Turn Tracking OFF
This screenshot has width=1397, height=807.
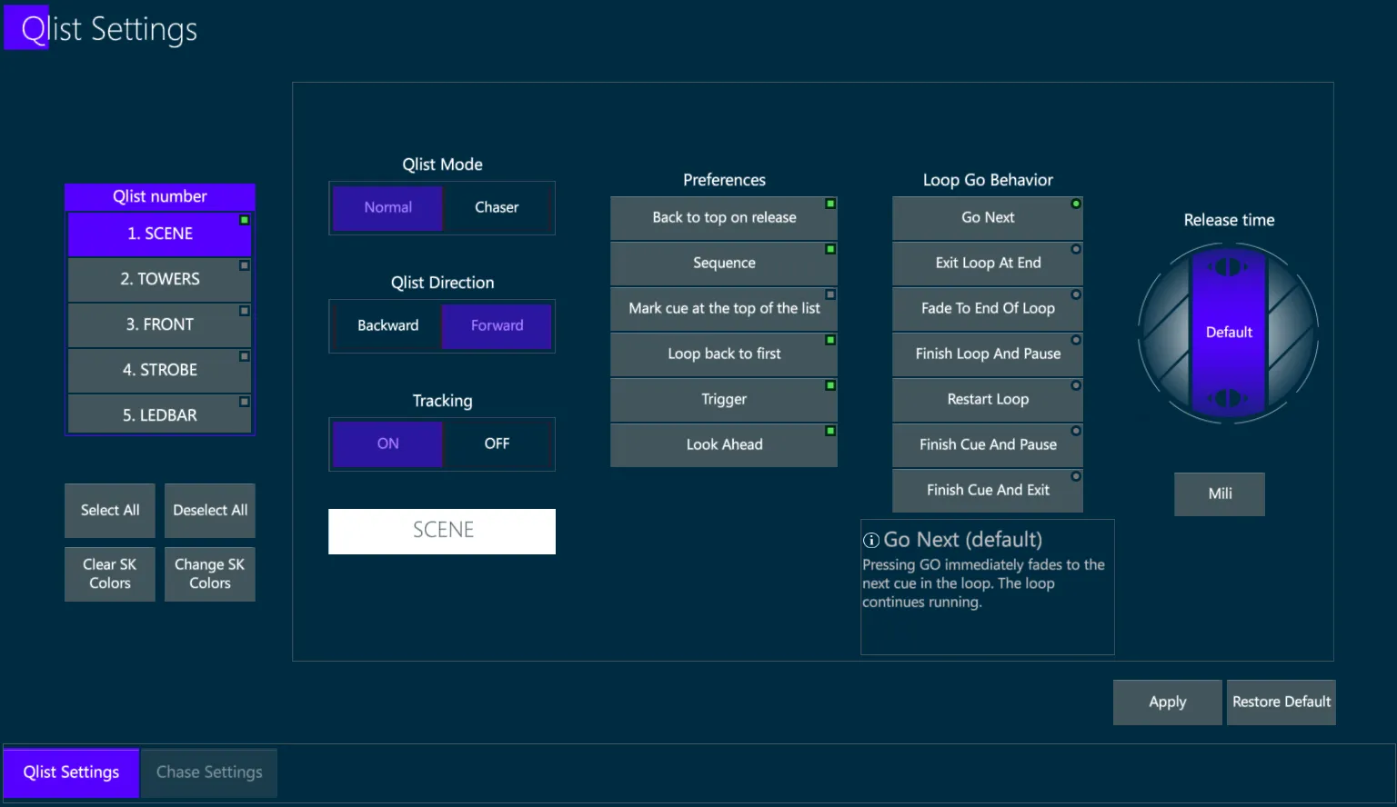pyautogui.click(x=497, y=444)
